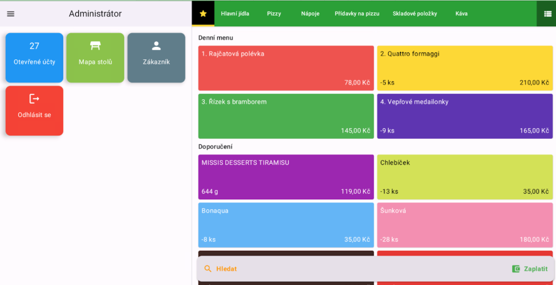Screen dimensions: 556x285
Task: Open Přídavky na pizzu tab
Action: (357, 14)
